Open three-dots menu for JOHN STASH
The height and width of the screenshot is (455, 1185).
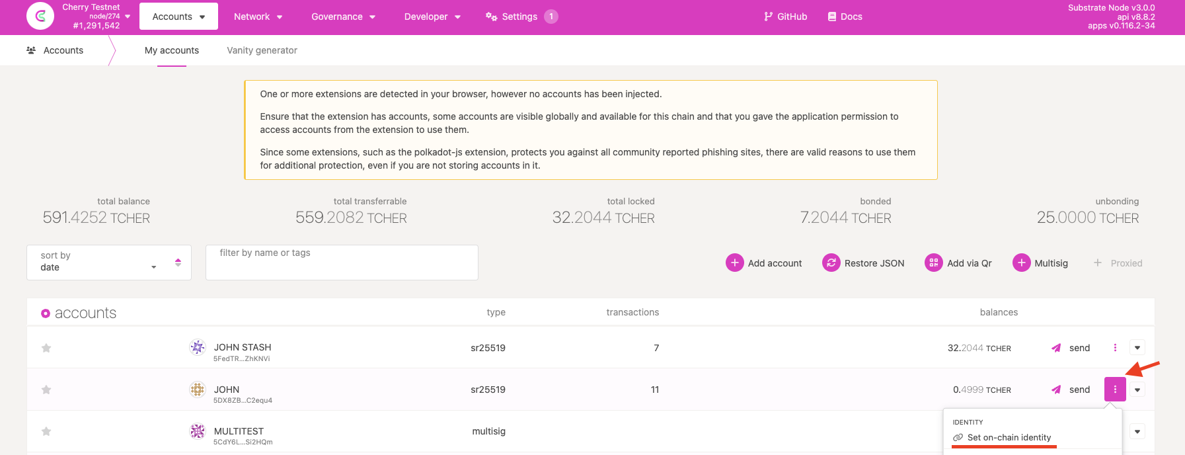pyautogui.click(x=1115, y=348)
